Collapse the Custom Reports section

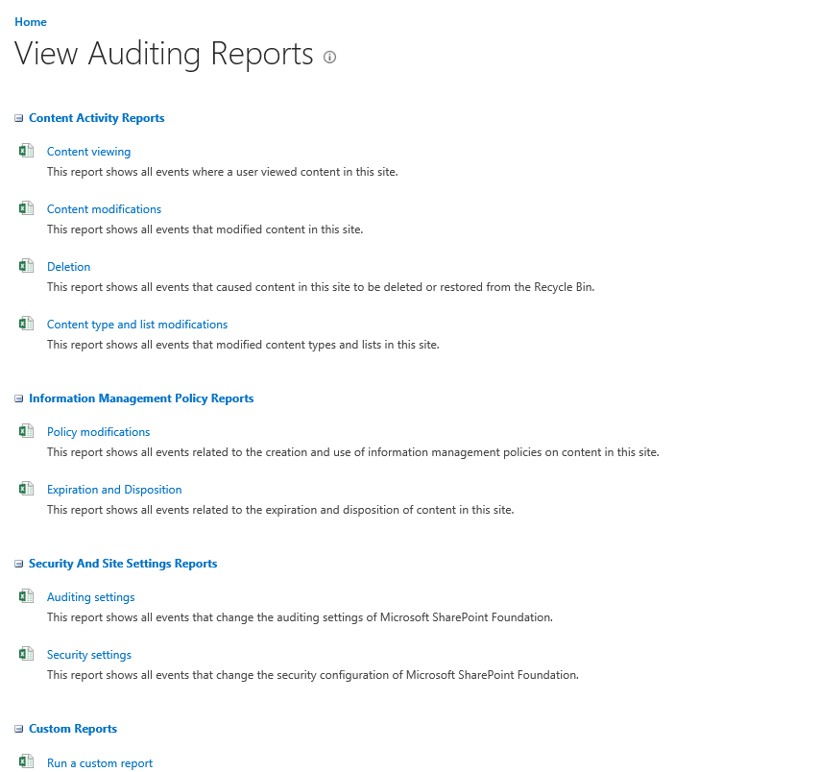tap(17, 728)
